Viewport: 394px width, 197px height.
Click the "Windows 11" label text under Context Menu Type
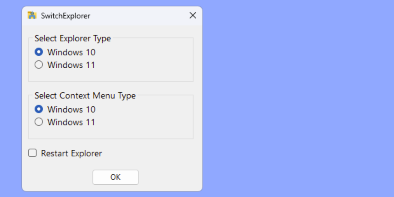(71, 122)
